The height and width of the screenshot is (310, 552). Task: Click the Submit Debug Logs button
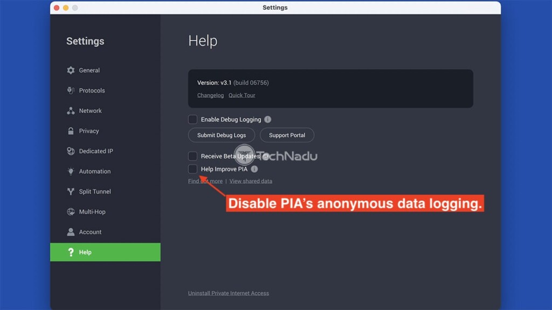[222, 135]
